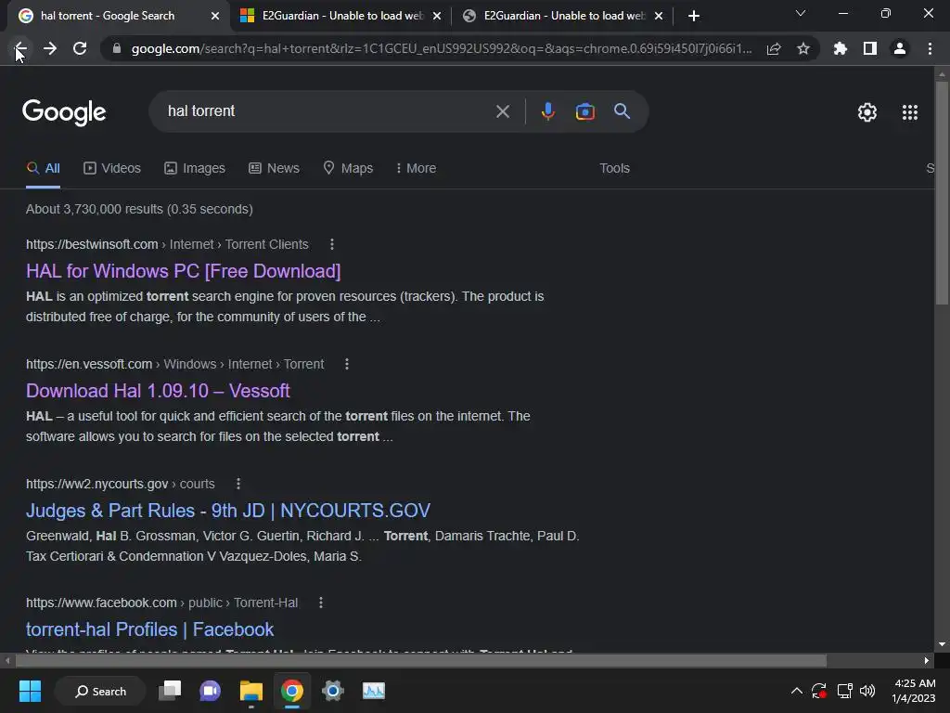Image resolution: width=950 pixels, height=713 pixels.
Task: Open Chrome three-dot menu
Action: point(930,48)
